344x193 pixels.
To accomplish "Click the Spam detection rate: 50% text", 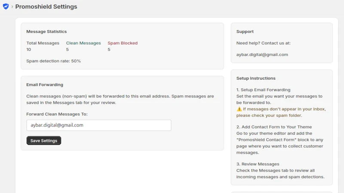I will (53, 61).
